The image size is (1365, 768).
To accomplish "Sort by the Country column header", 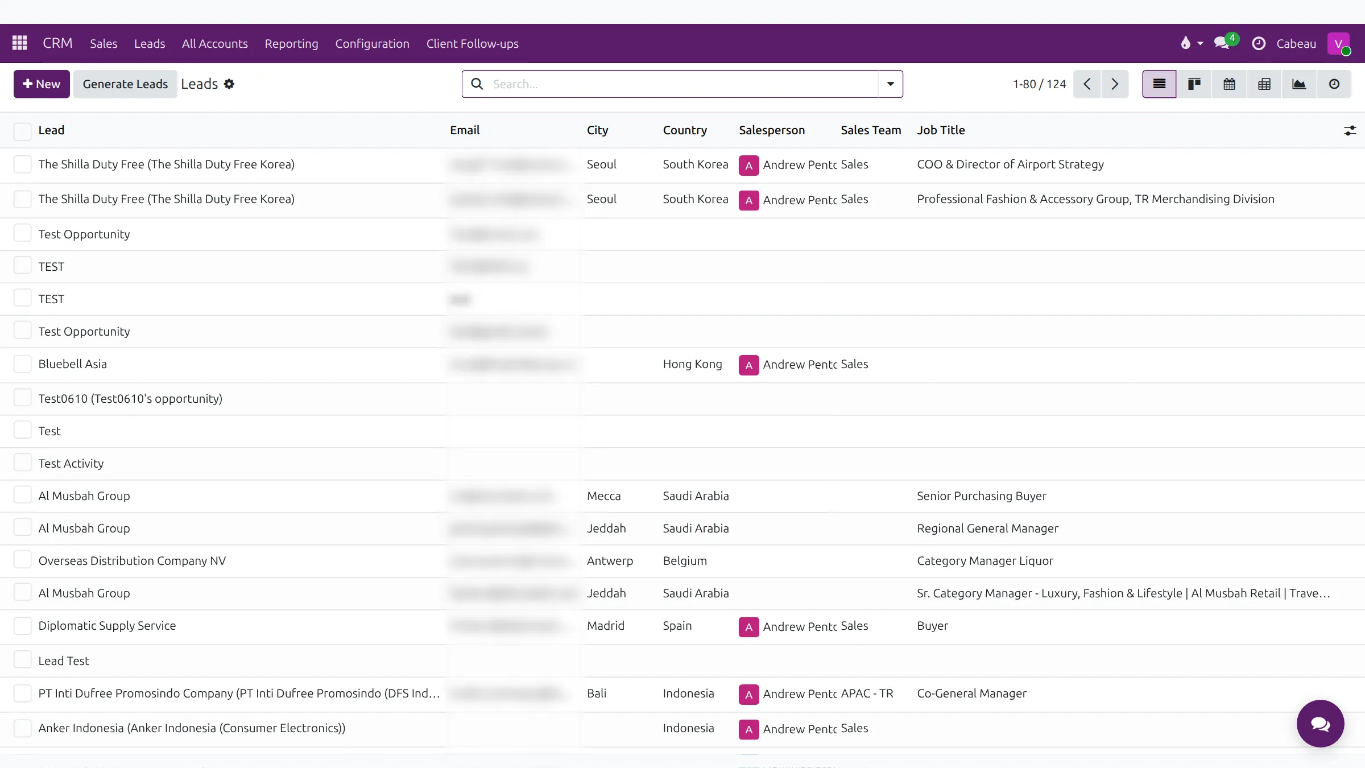I will point(685,130).
